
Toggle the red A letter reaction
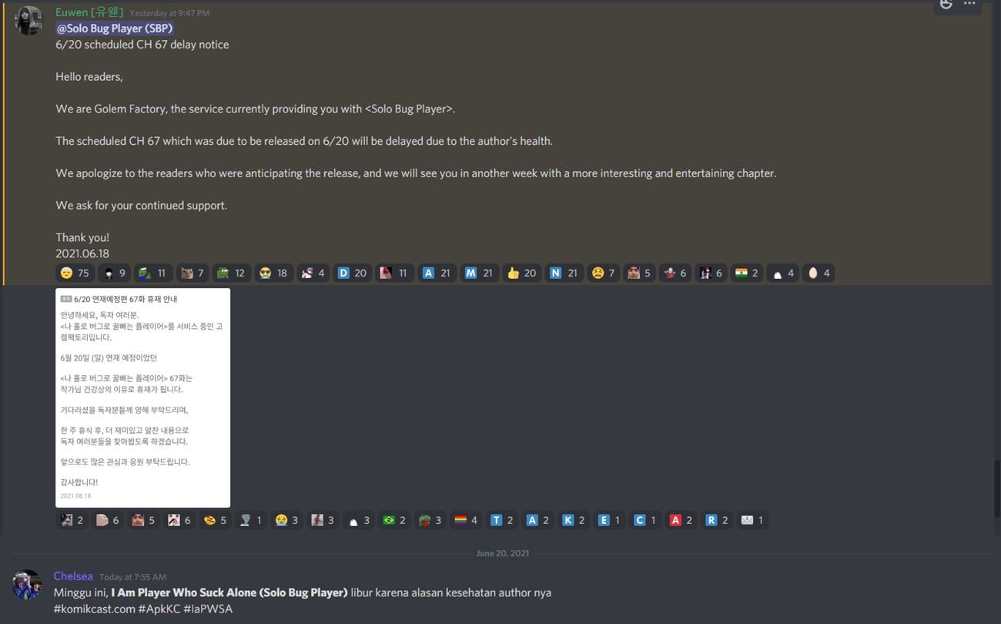681,520
